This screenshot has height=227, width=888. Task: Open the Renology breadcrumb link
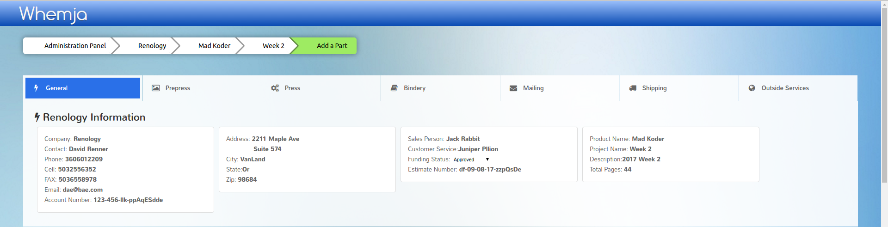pos(152,46)
